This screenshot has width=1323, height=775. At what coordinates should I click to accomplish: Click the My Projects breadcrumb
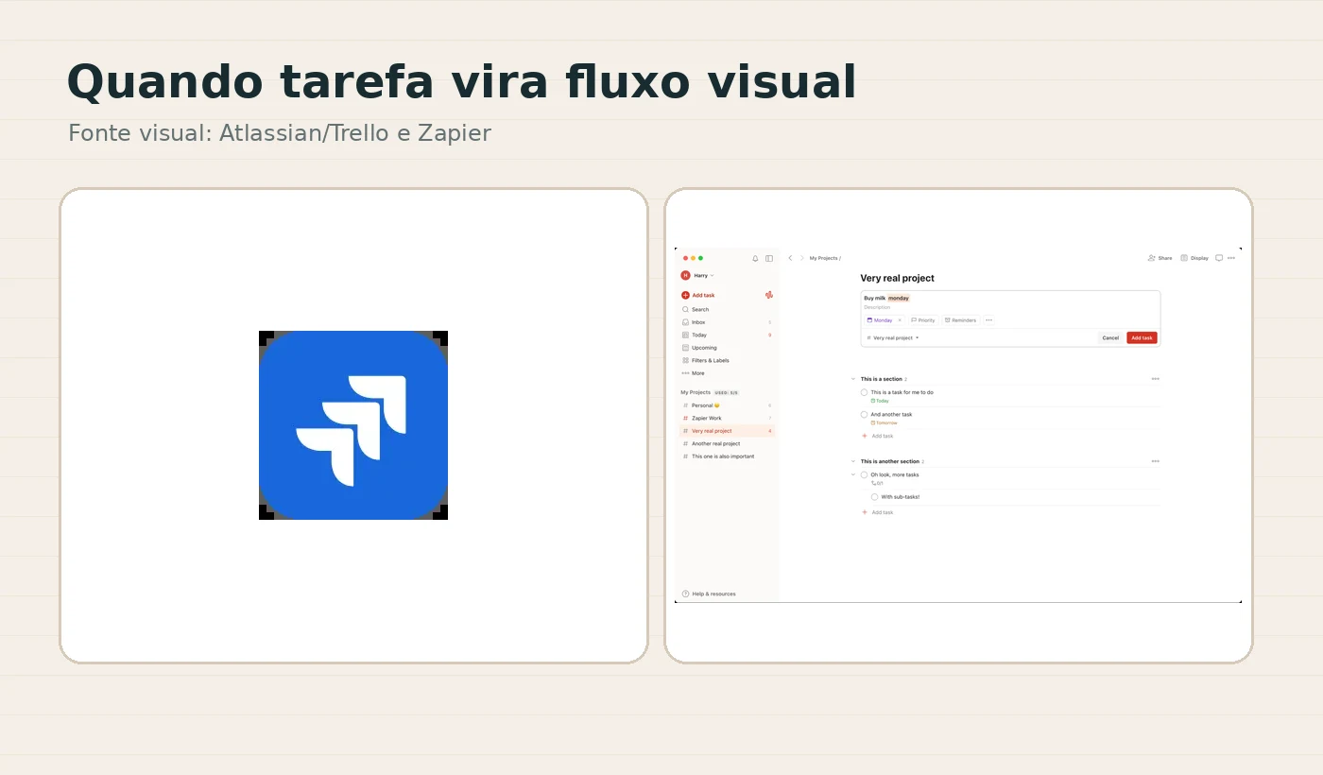tap(824, 258)
